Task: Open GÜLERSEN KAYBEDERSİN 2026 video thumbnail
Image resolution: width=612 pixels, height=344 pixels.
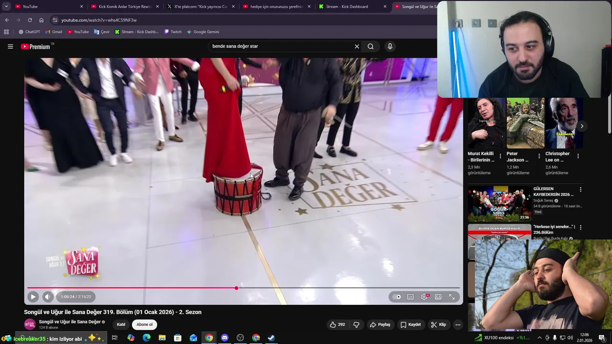Action: click(499, 204)
